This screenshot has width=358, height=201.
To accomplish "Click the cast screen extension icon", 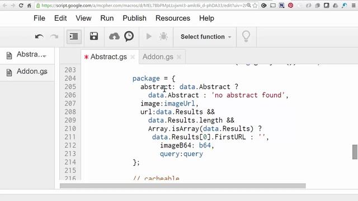I will [x=272, y=6].
